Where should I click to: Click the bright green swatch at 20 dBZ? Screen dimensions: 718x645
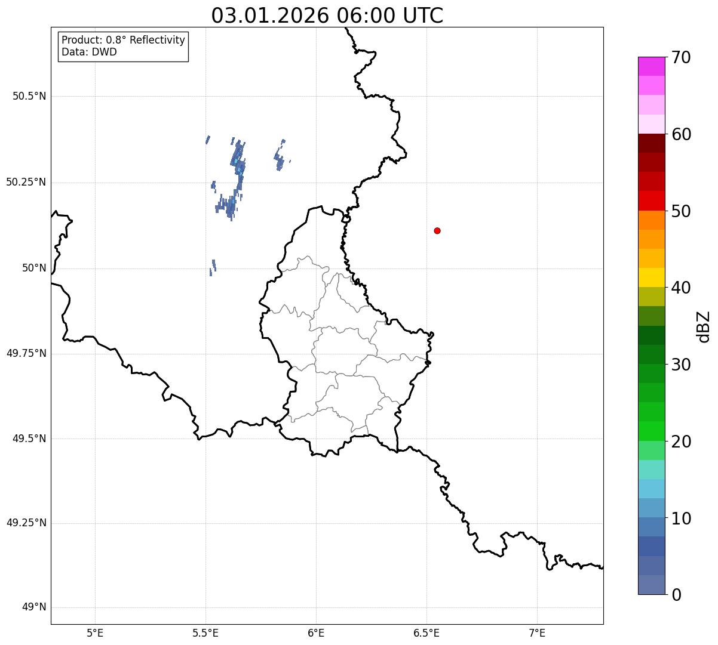click(x=651, y=431)
